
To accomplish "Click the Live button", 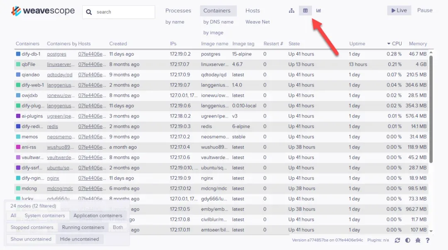I will (x=399, y=10).
